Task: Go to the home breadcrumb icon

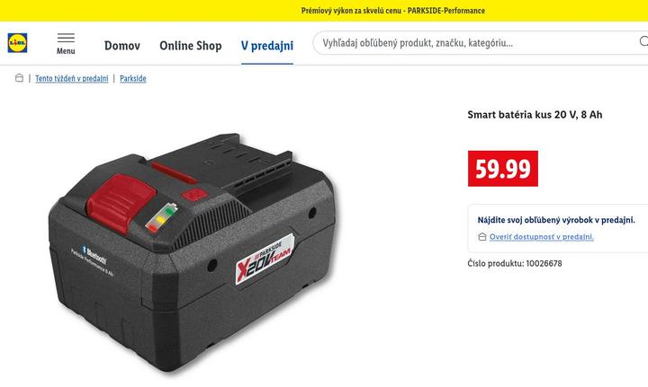Action: coord(19,78)
